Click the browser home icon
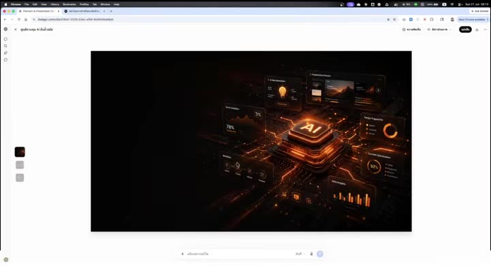 click(x=26, y=19)
